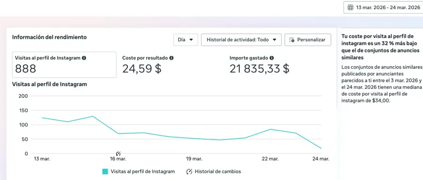Click the 19 mar. axis label

194,159
